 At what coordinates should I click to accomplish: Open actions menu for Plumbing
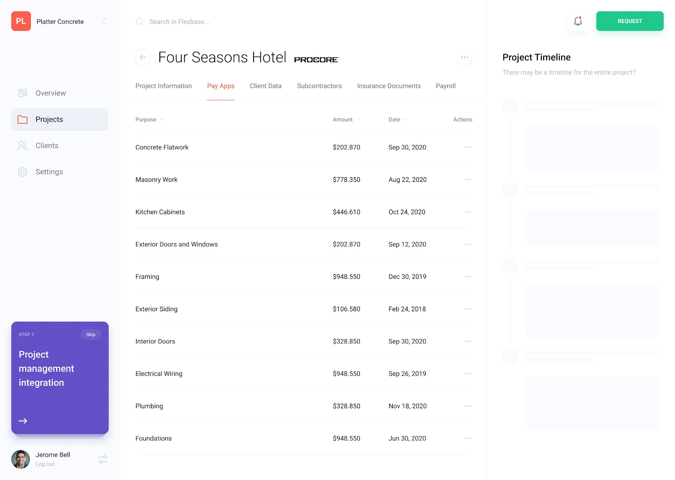[468, 406]
